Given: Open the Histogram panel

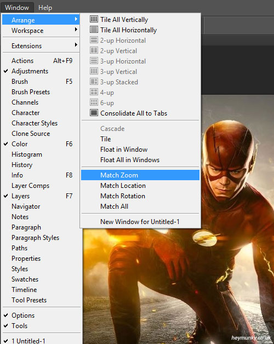Looking at the screenshot, I should 41,154.
